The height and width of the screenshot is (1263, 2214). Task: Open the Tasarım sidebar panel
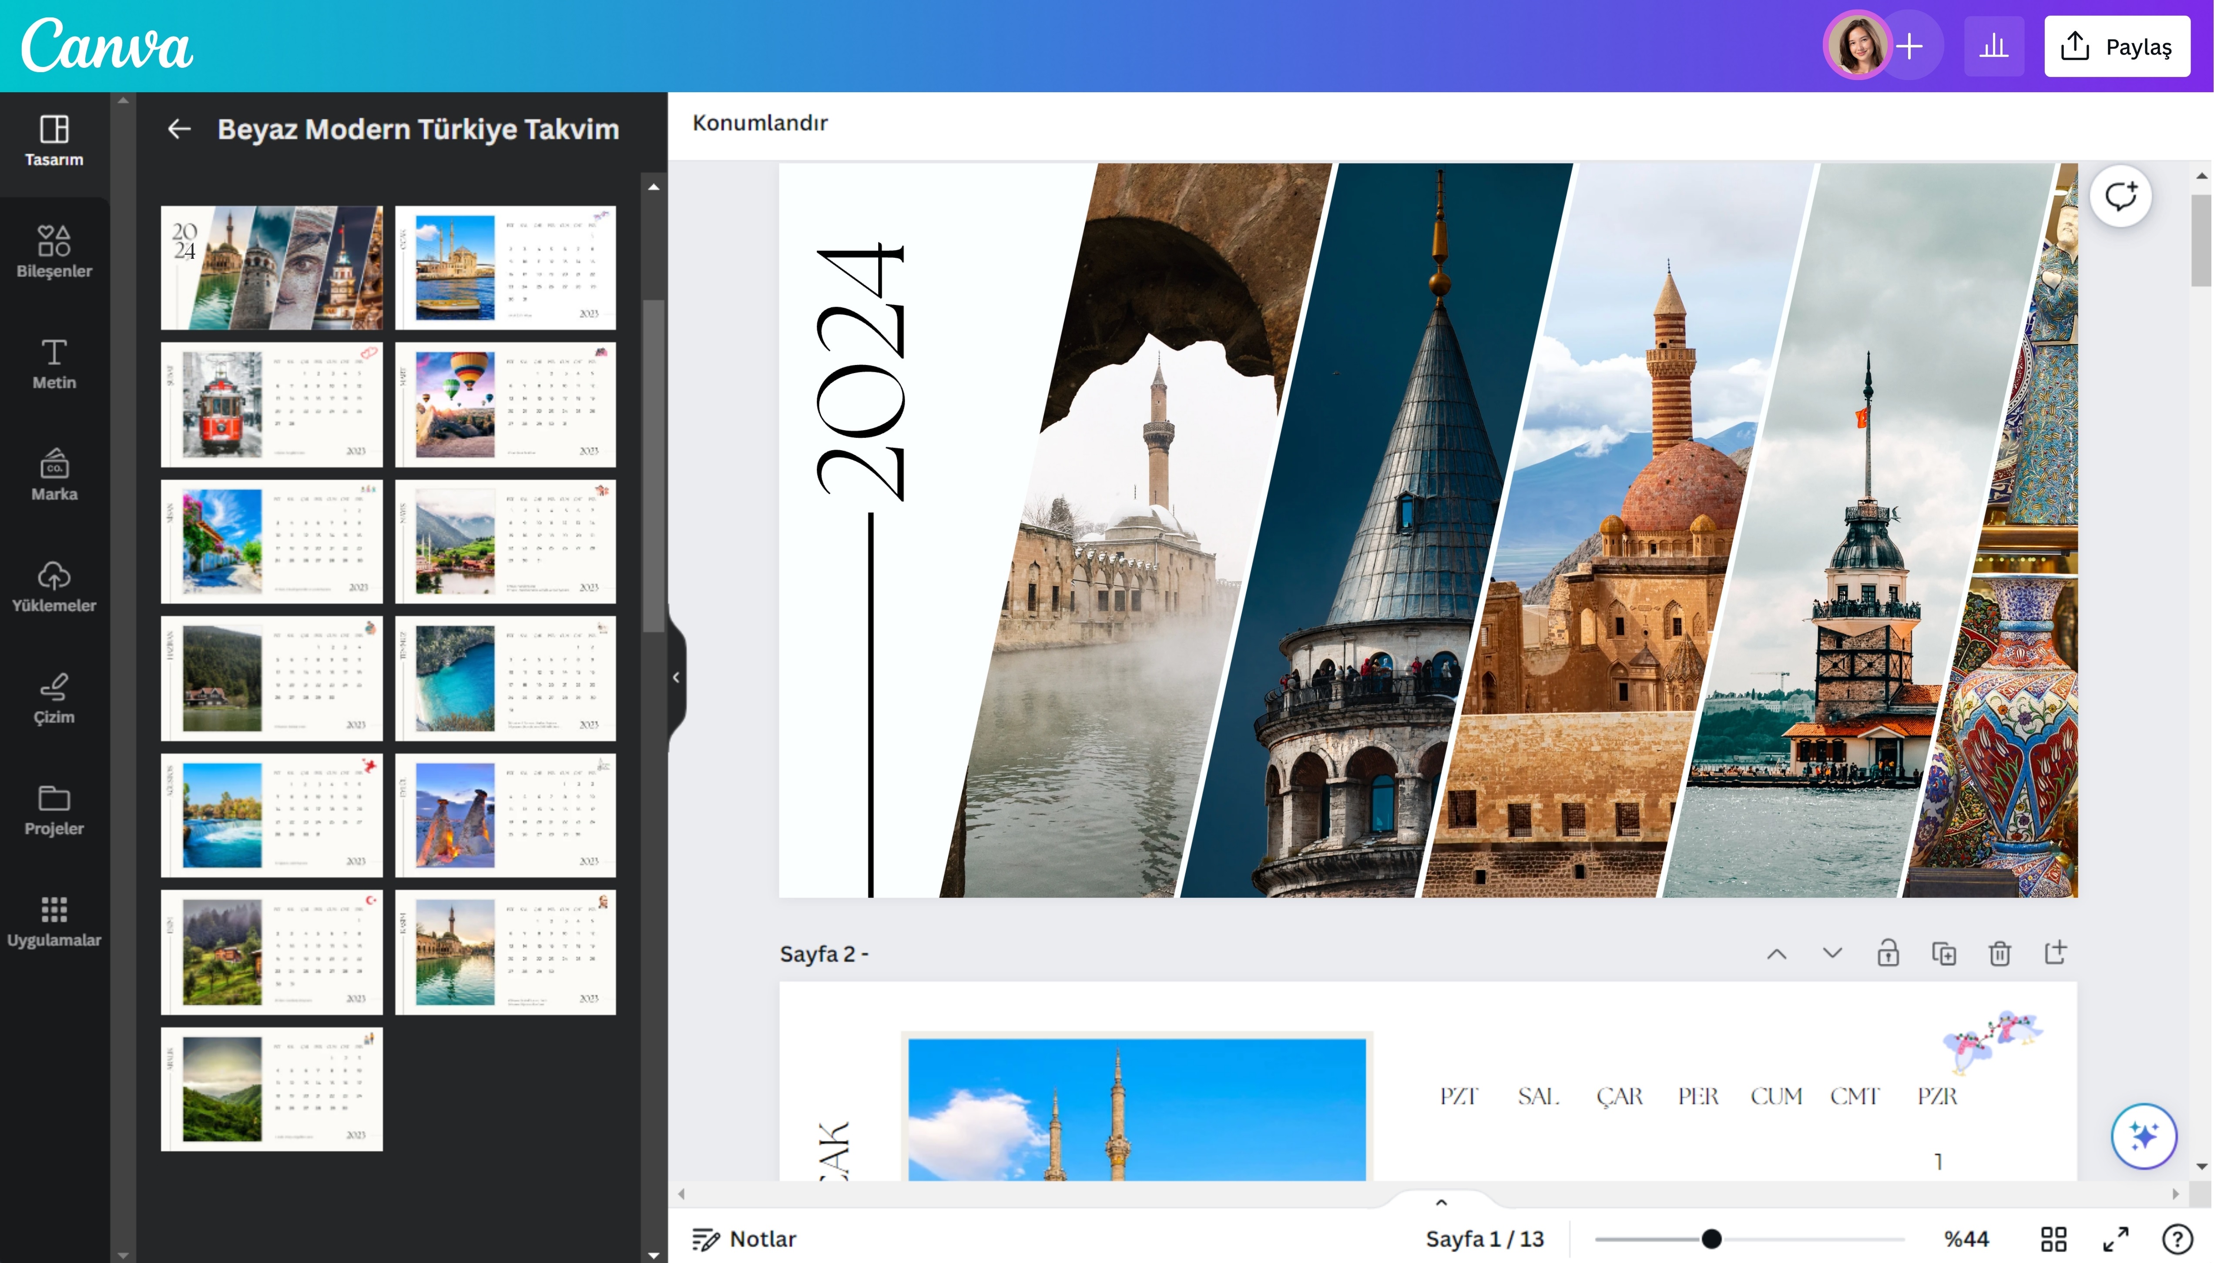click(x=54, y=141)
